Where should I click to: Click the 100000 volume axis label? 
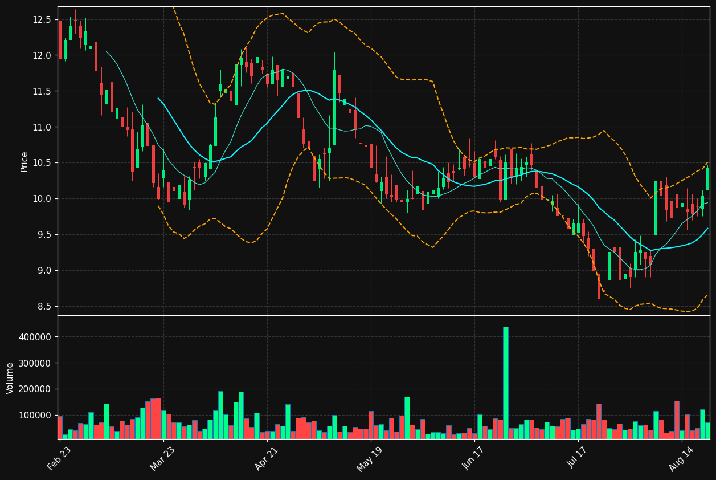[x=35, y=416]
